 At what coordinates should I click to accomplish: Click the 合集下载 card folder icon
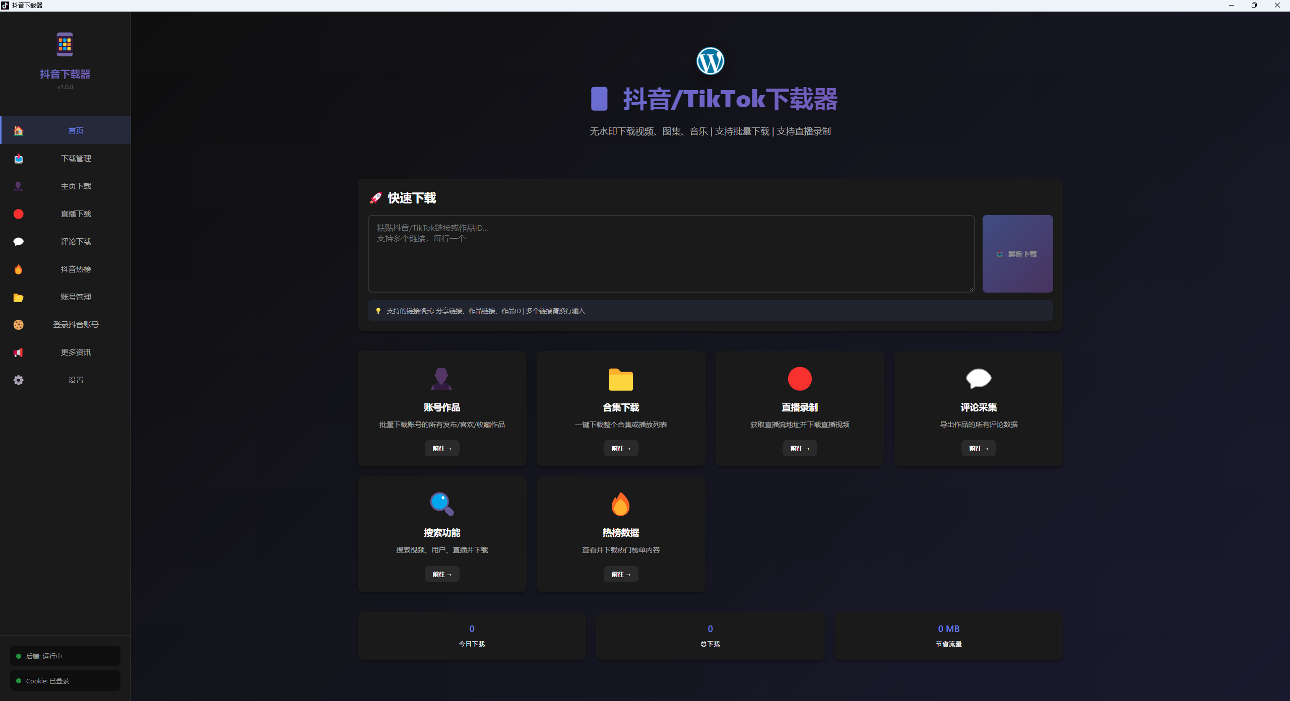(x=621, y=379)
